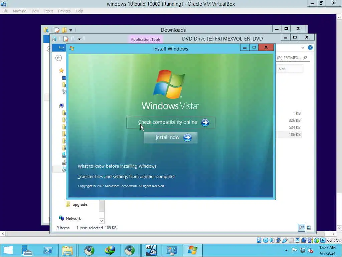
Task: Click the Install Windows title bar setup icon
Action: click(x=72, y=49)
